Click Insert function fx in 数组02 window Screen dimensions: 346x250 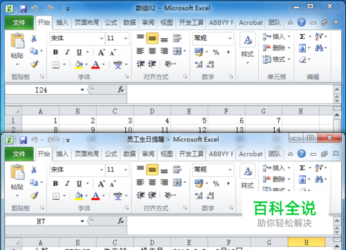[120, 89]
